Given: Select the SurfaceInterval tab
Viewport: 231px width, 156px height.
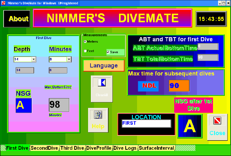Looking at the screenshot, I should 157,148.
